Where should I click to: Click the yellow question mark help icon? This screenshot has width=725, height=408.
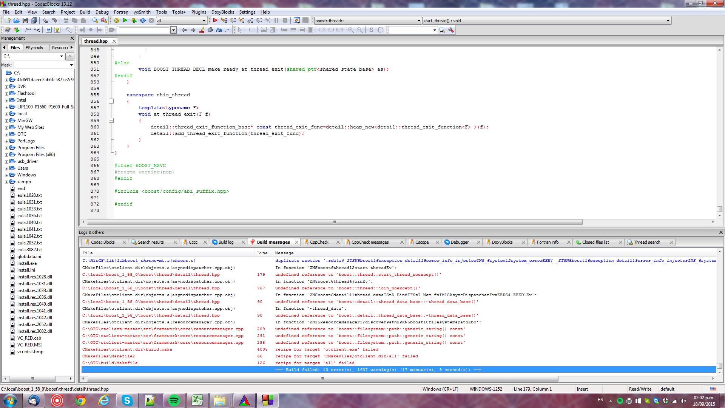[57, 30]
